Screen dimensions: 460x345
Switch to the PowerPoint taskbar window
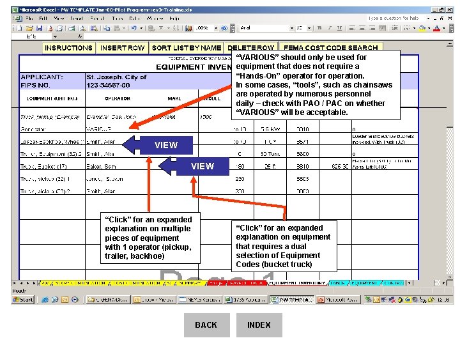[x=338, y=300]
